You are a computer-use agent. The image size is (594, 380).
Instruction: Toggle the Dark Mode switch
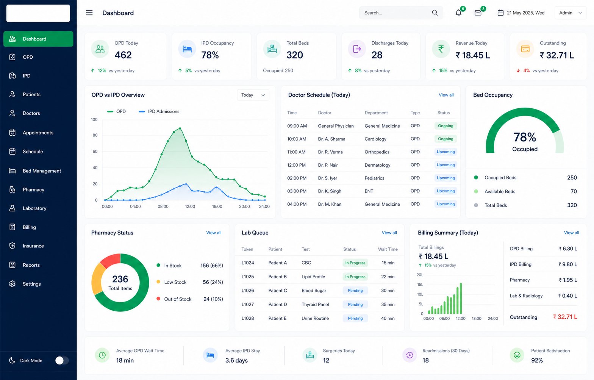[x=62, y=360]
